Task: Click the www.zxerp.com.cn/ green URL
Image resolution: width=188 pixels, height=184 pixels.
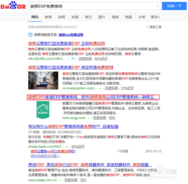Action: point(42,180)
